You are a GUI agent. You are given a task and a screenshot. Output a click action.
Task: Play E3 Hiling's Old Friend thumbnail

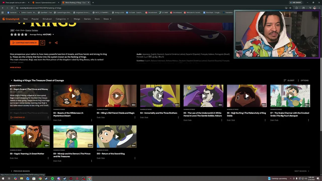pyautogui.click(x=117, y=96)
